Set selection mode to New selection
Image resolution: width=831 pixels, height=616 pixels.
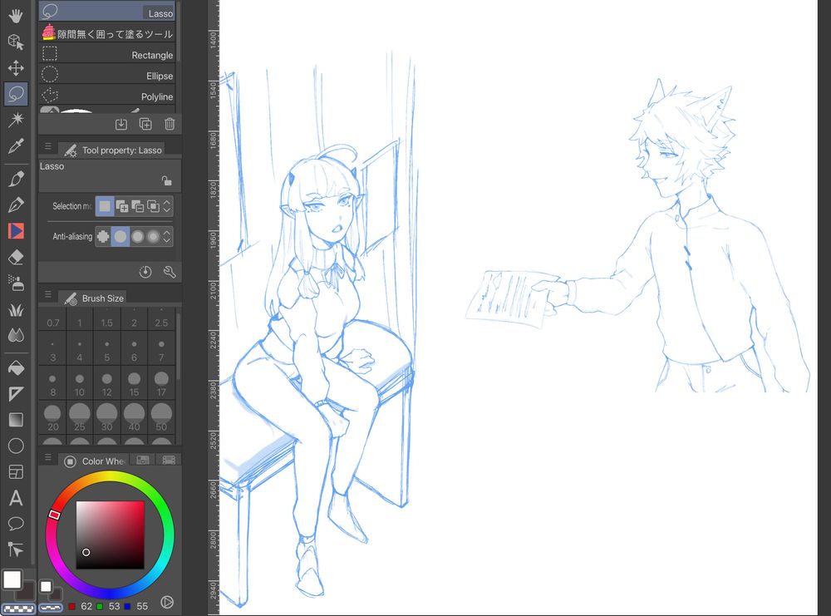(105, 206)
